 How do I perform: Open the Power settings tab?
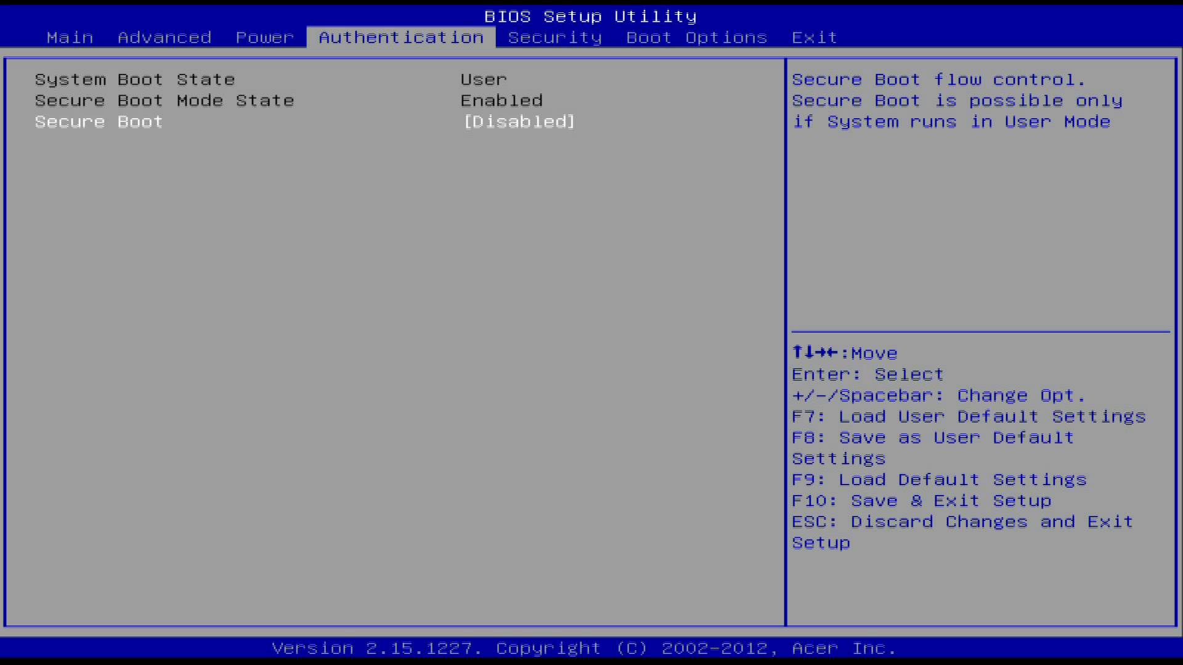tap(264, 38)
